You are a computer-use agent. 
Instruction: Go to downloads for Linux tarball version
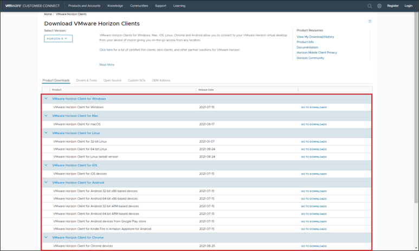pos(314,157)
